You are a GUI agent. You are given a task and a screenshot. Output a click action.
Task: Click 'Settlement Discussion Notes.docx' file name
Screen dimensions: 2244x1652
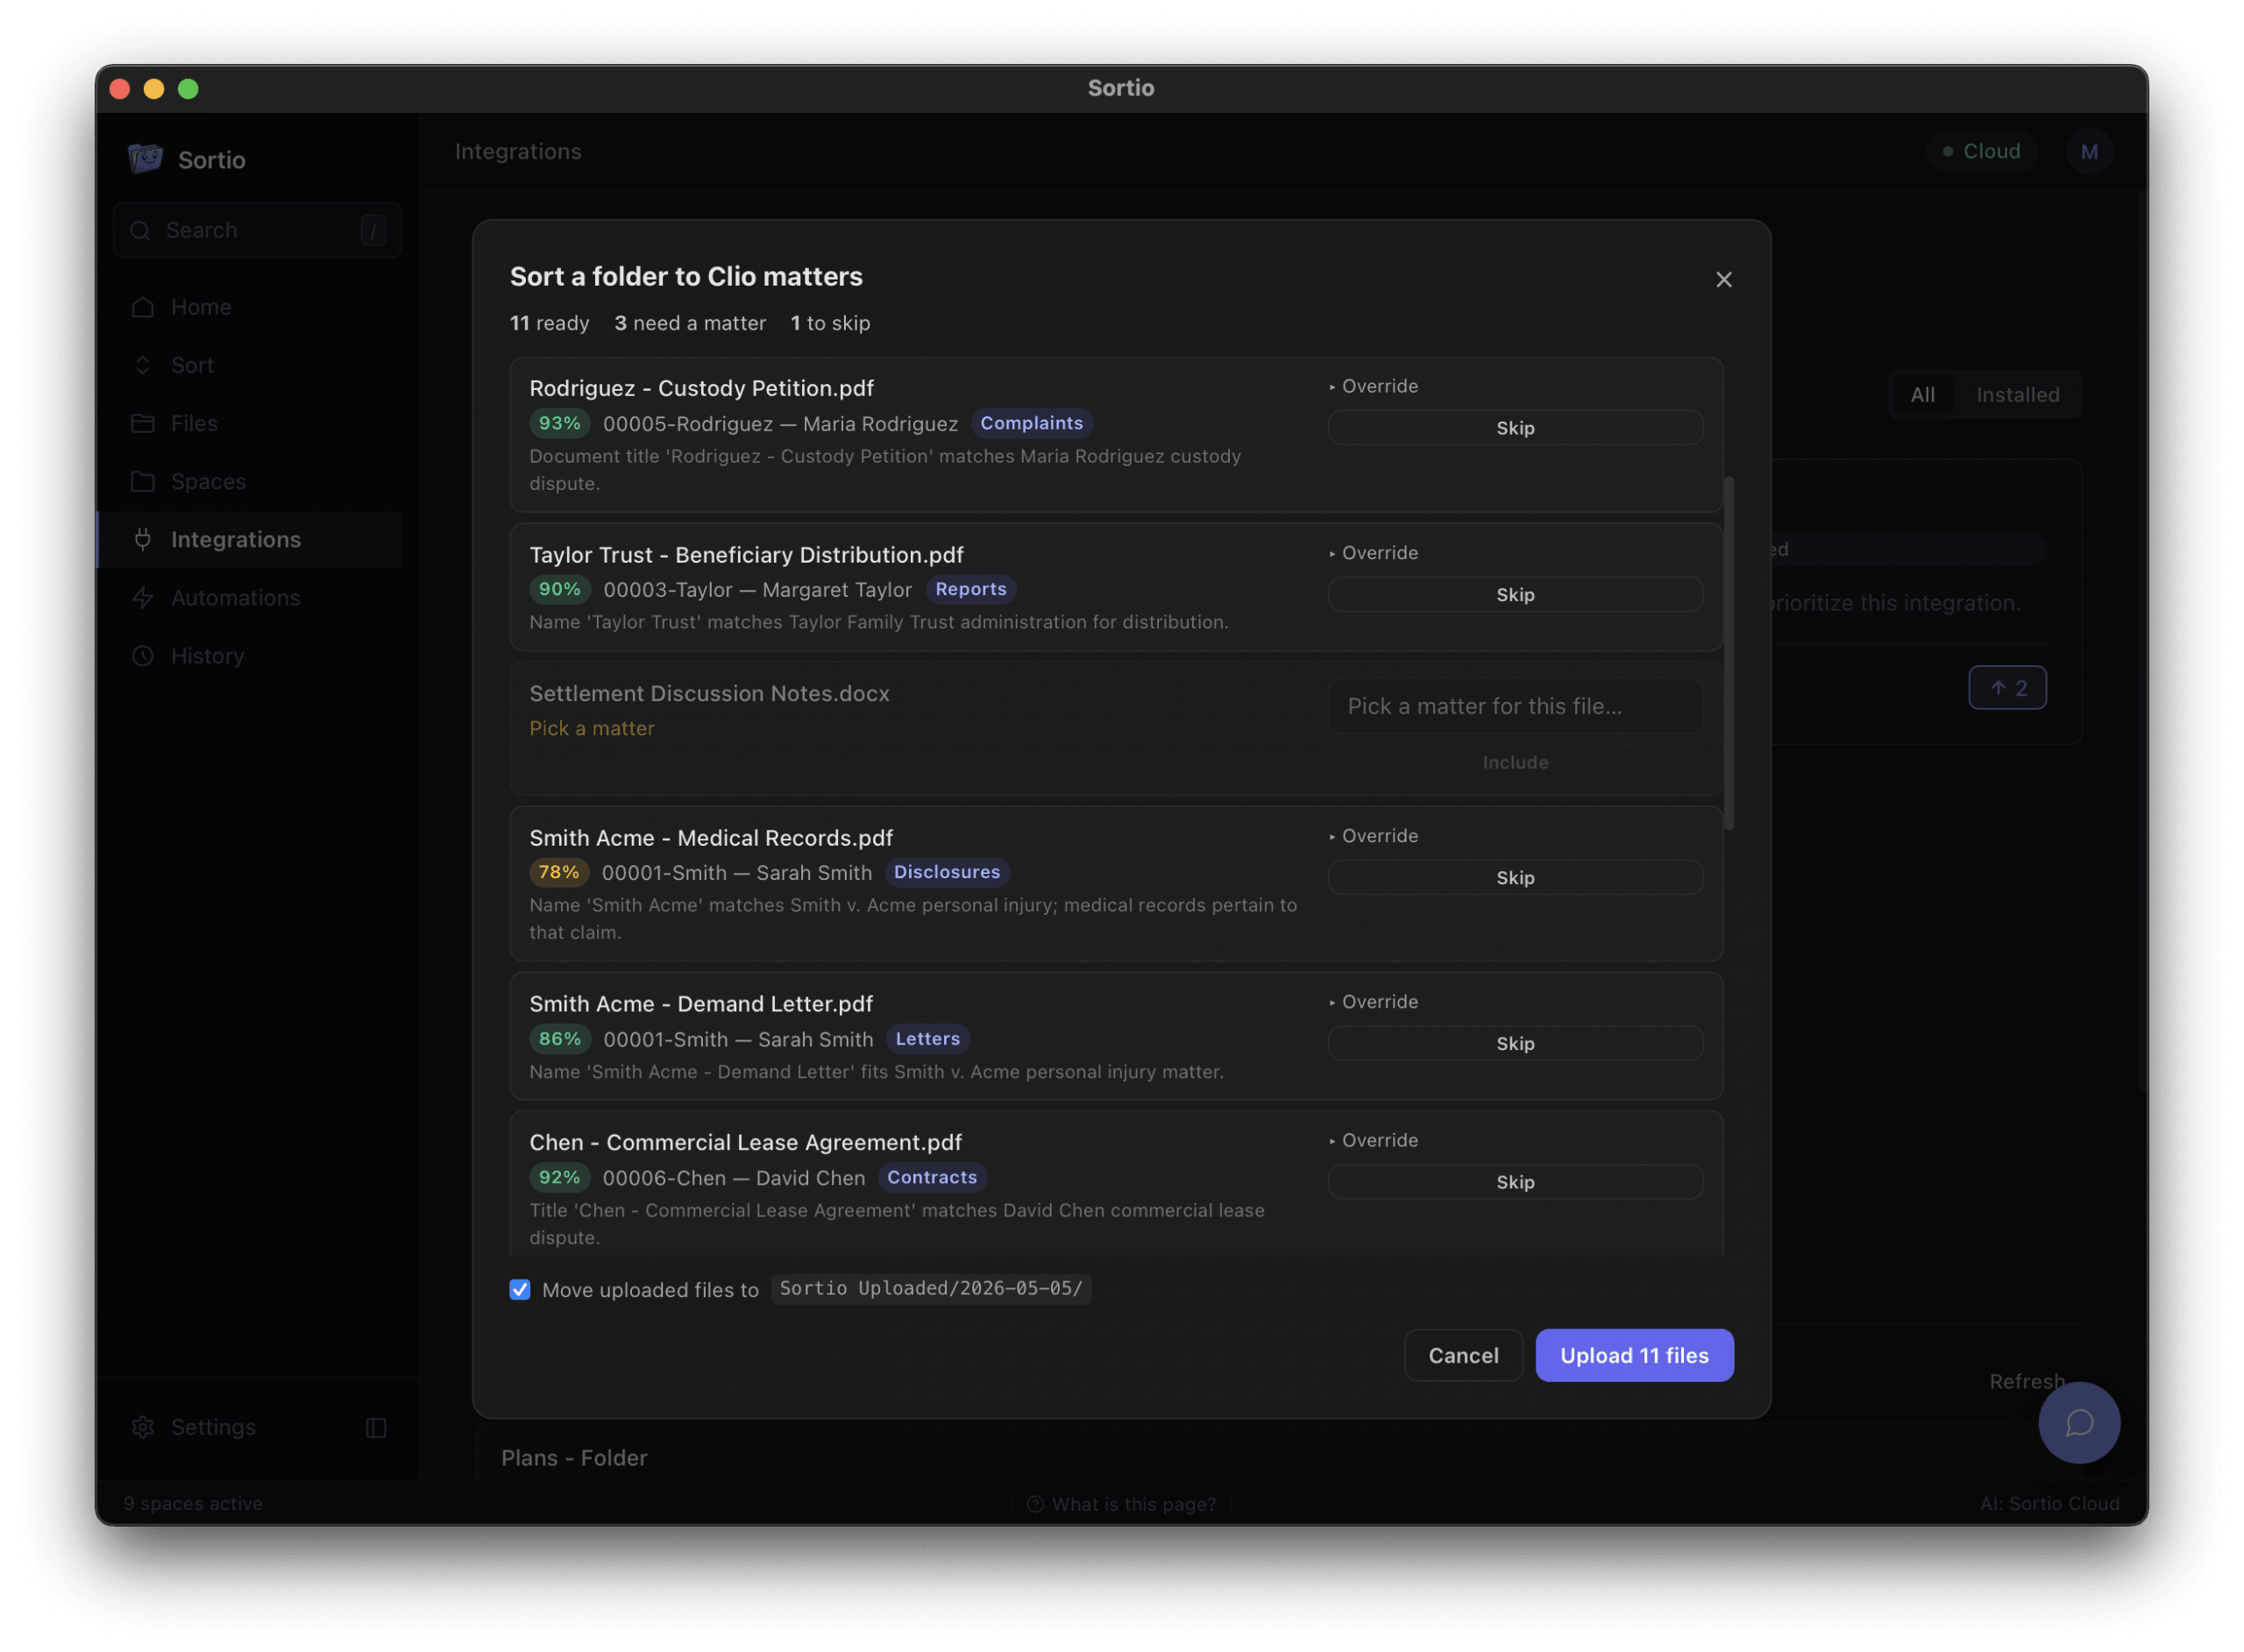(x=709, y=693)
